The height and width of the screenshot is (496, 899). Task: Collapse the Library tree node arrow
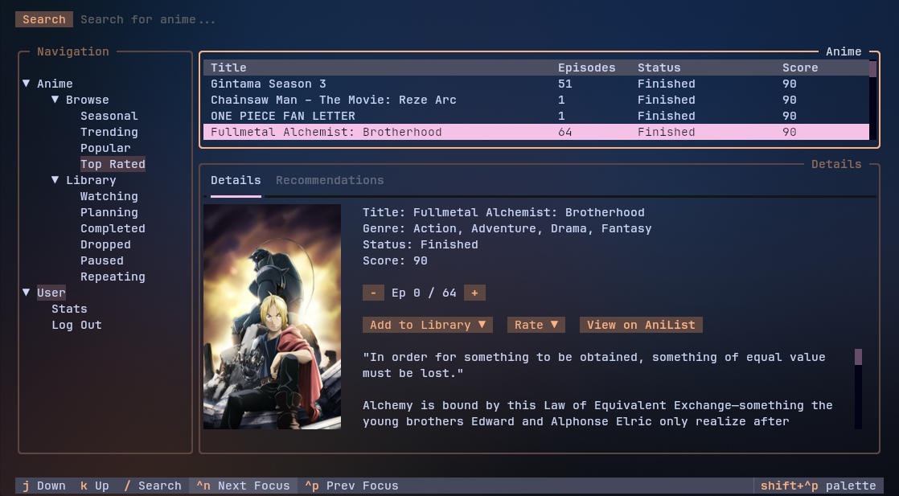click(55, 180)
